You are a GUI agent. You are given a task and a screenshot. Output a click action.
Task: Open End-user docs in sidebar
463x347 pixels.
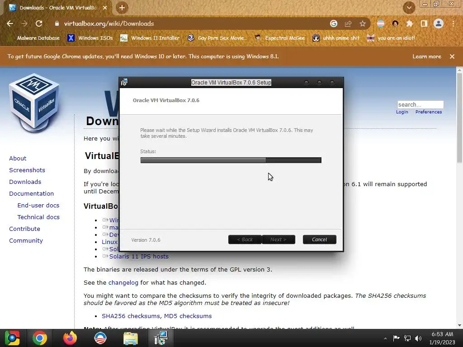[38, 206]
